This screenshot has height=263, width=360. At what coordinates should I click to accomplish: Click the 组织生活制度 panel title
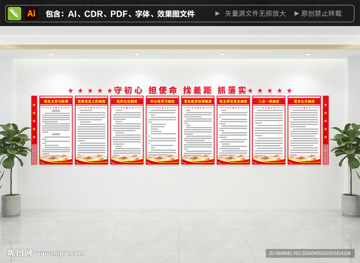tap(127, 101)
